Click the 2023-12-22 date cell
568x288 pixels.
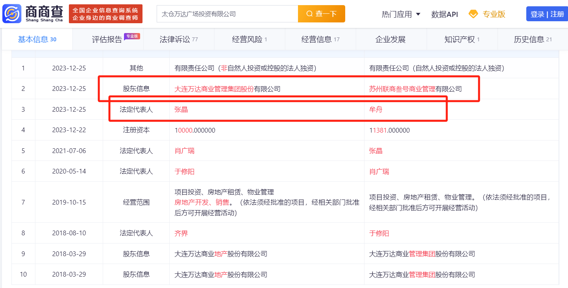[x=69, y=130]
